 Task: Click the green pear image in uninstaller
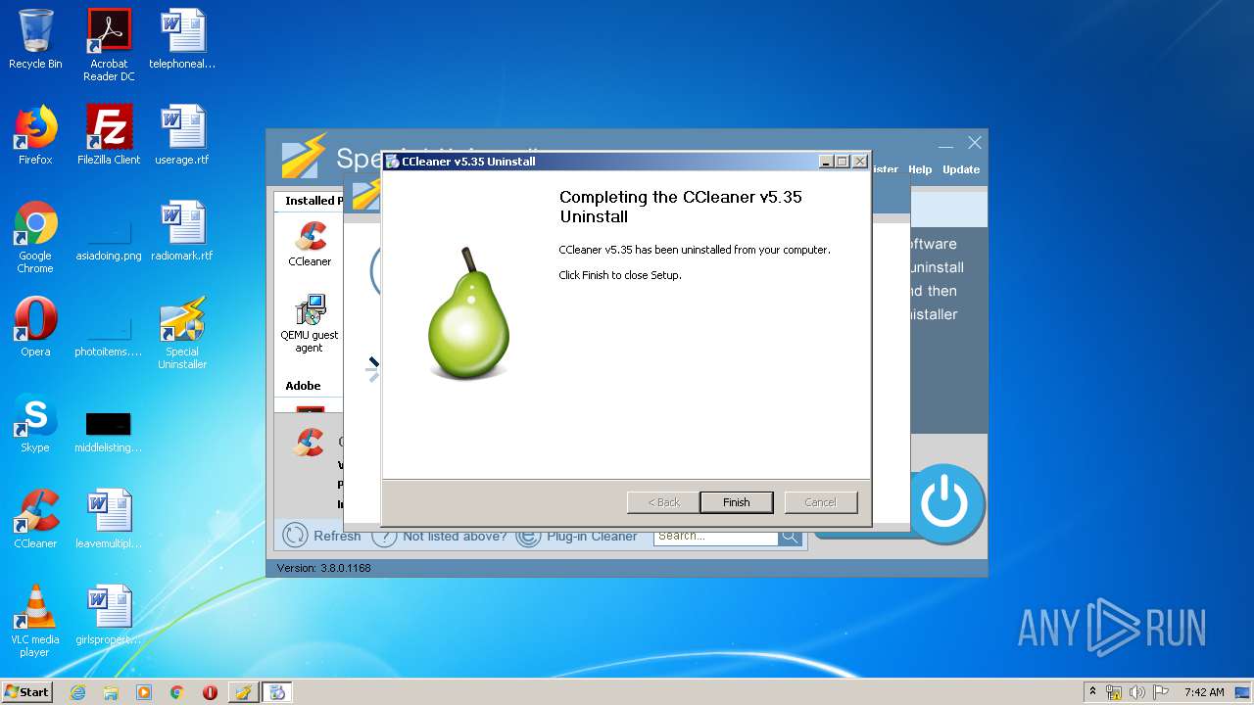pyautogui.click(x=468, y=313)
